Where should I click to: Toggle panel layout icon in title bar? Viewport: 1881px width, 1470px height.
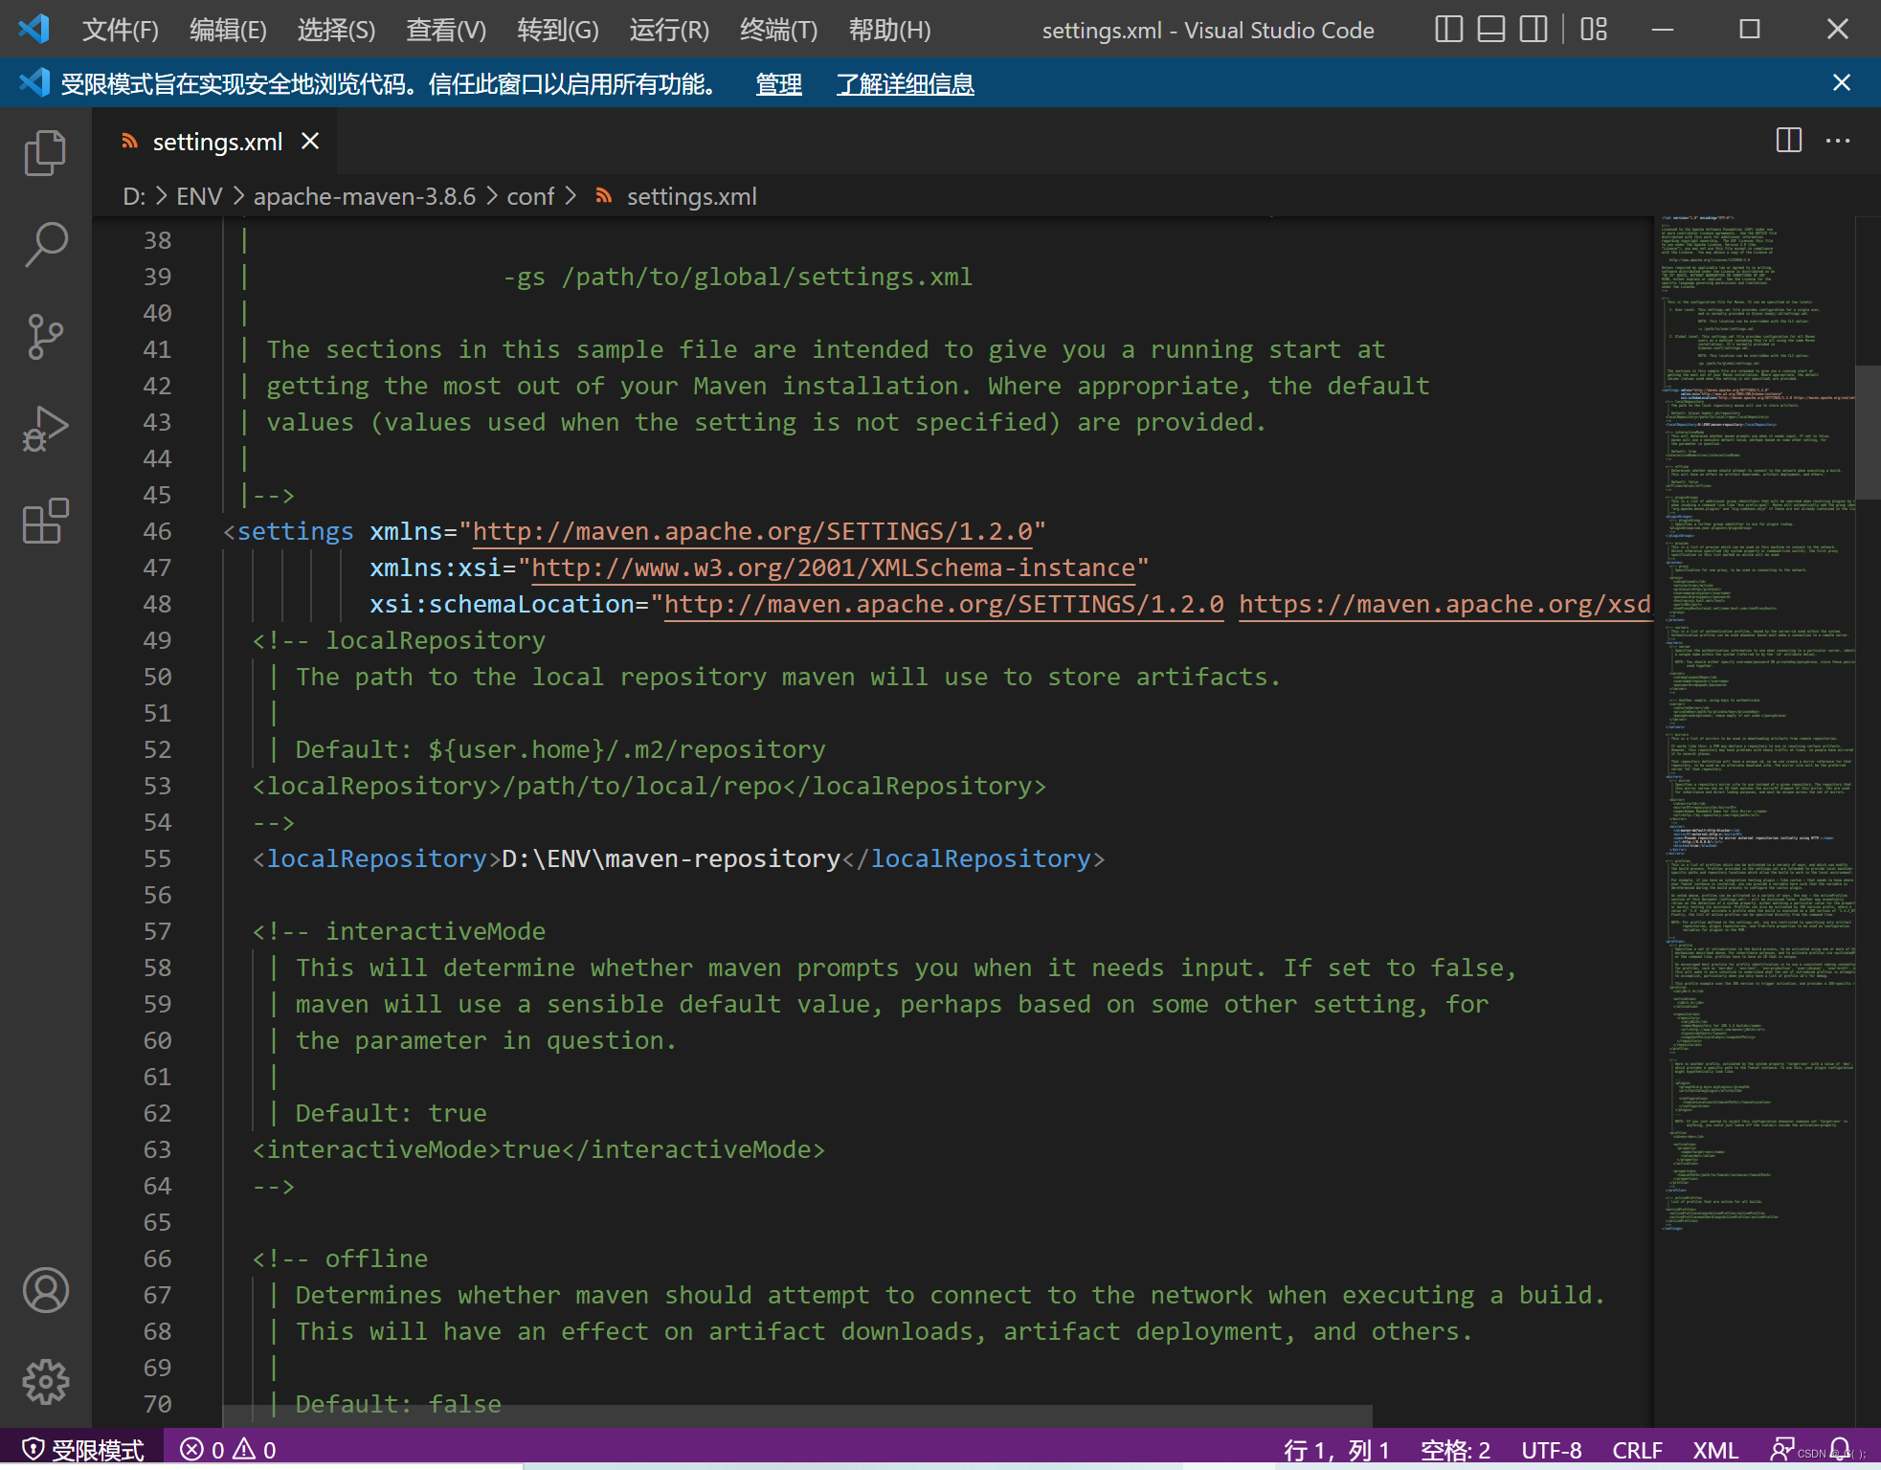pos(1490,30)
